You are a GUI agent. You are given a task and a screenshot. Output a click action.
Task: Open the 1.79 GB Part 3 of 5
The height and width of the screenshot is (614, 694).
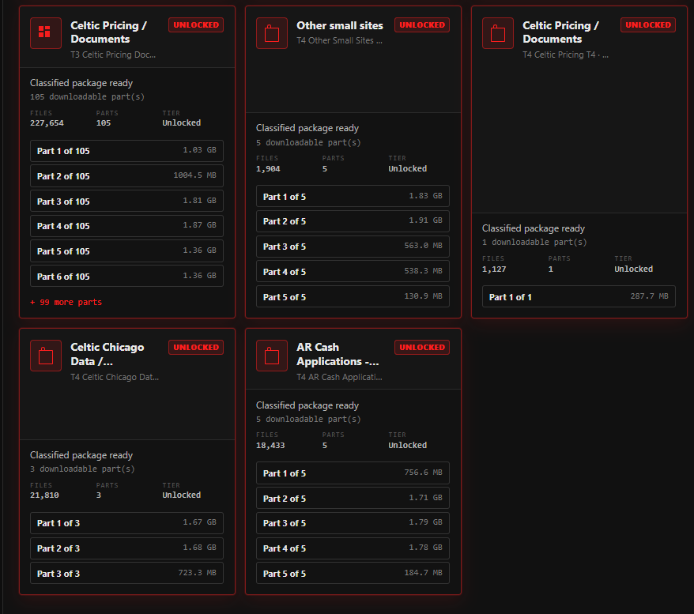(x=353, y=523)
